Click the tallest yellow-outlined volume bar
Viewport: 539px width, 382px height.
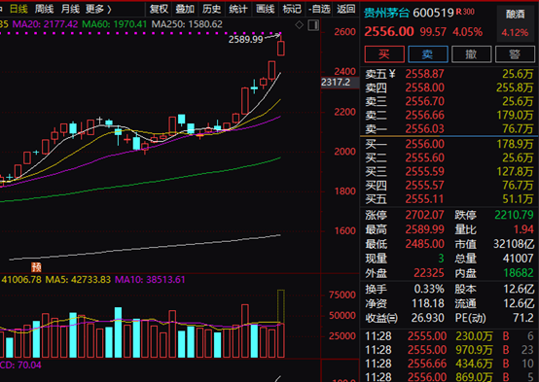[281, 324]
